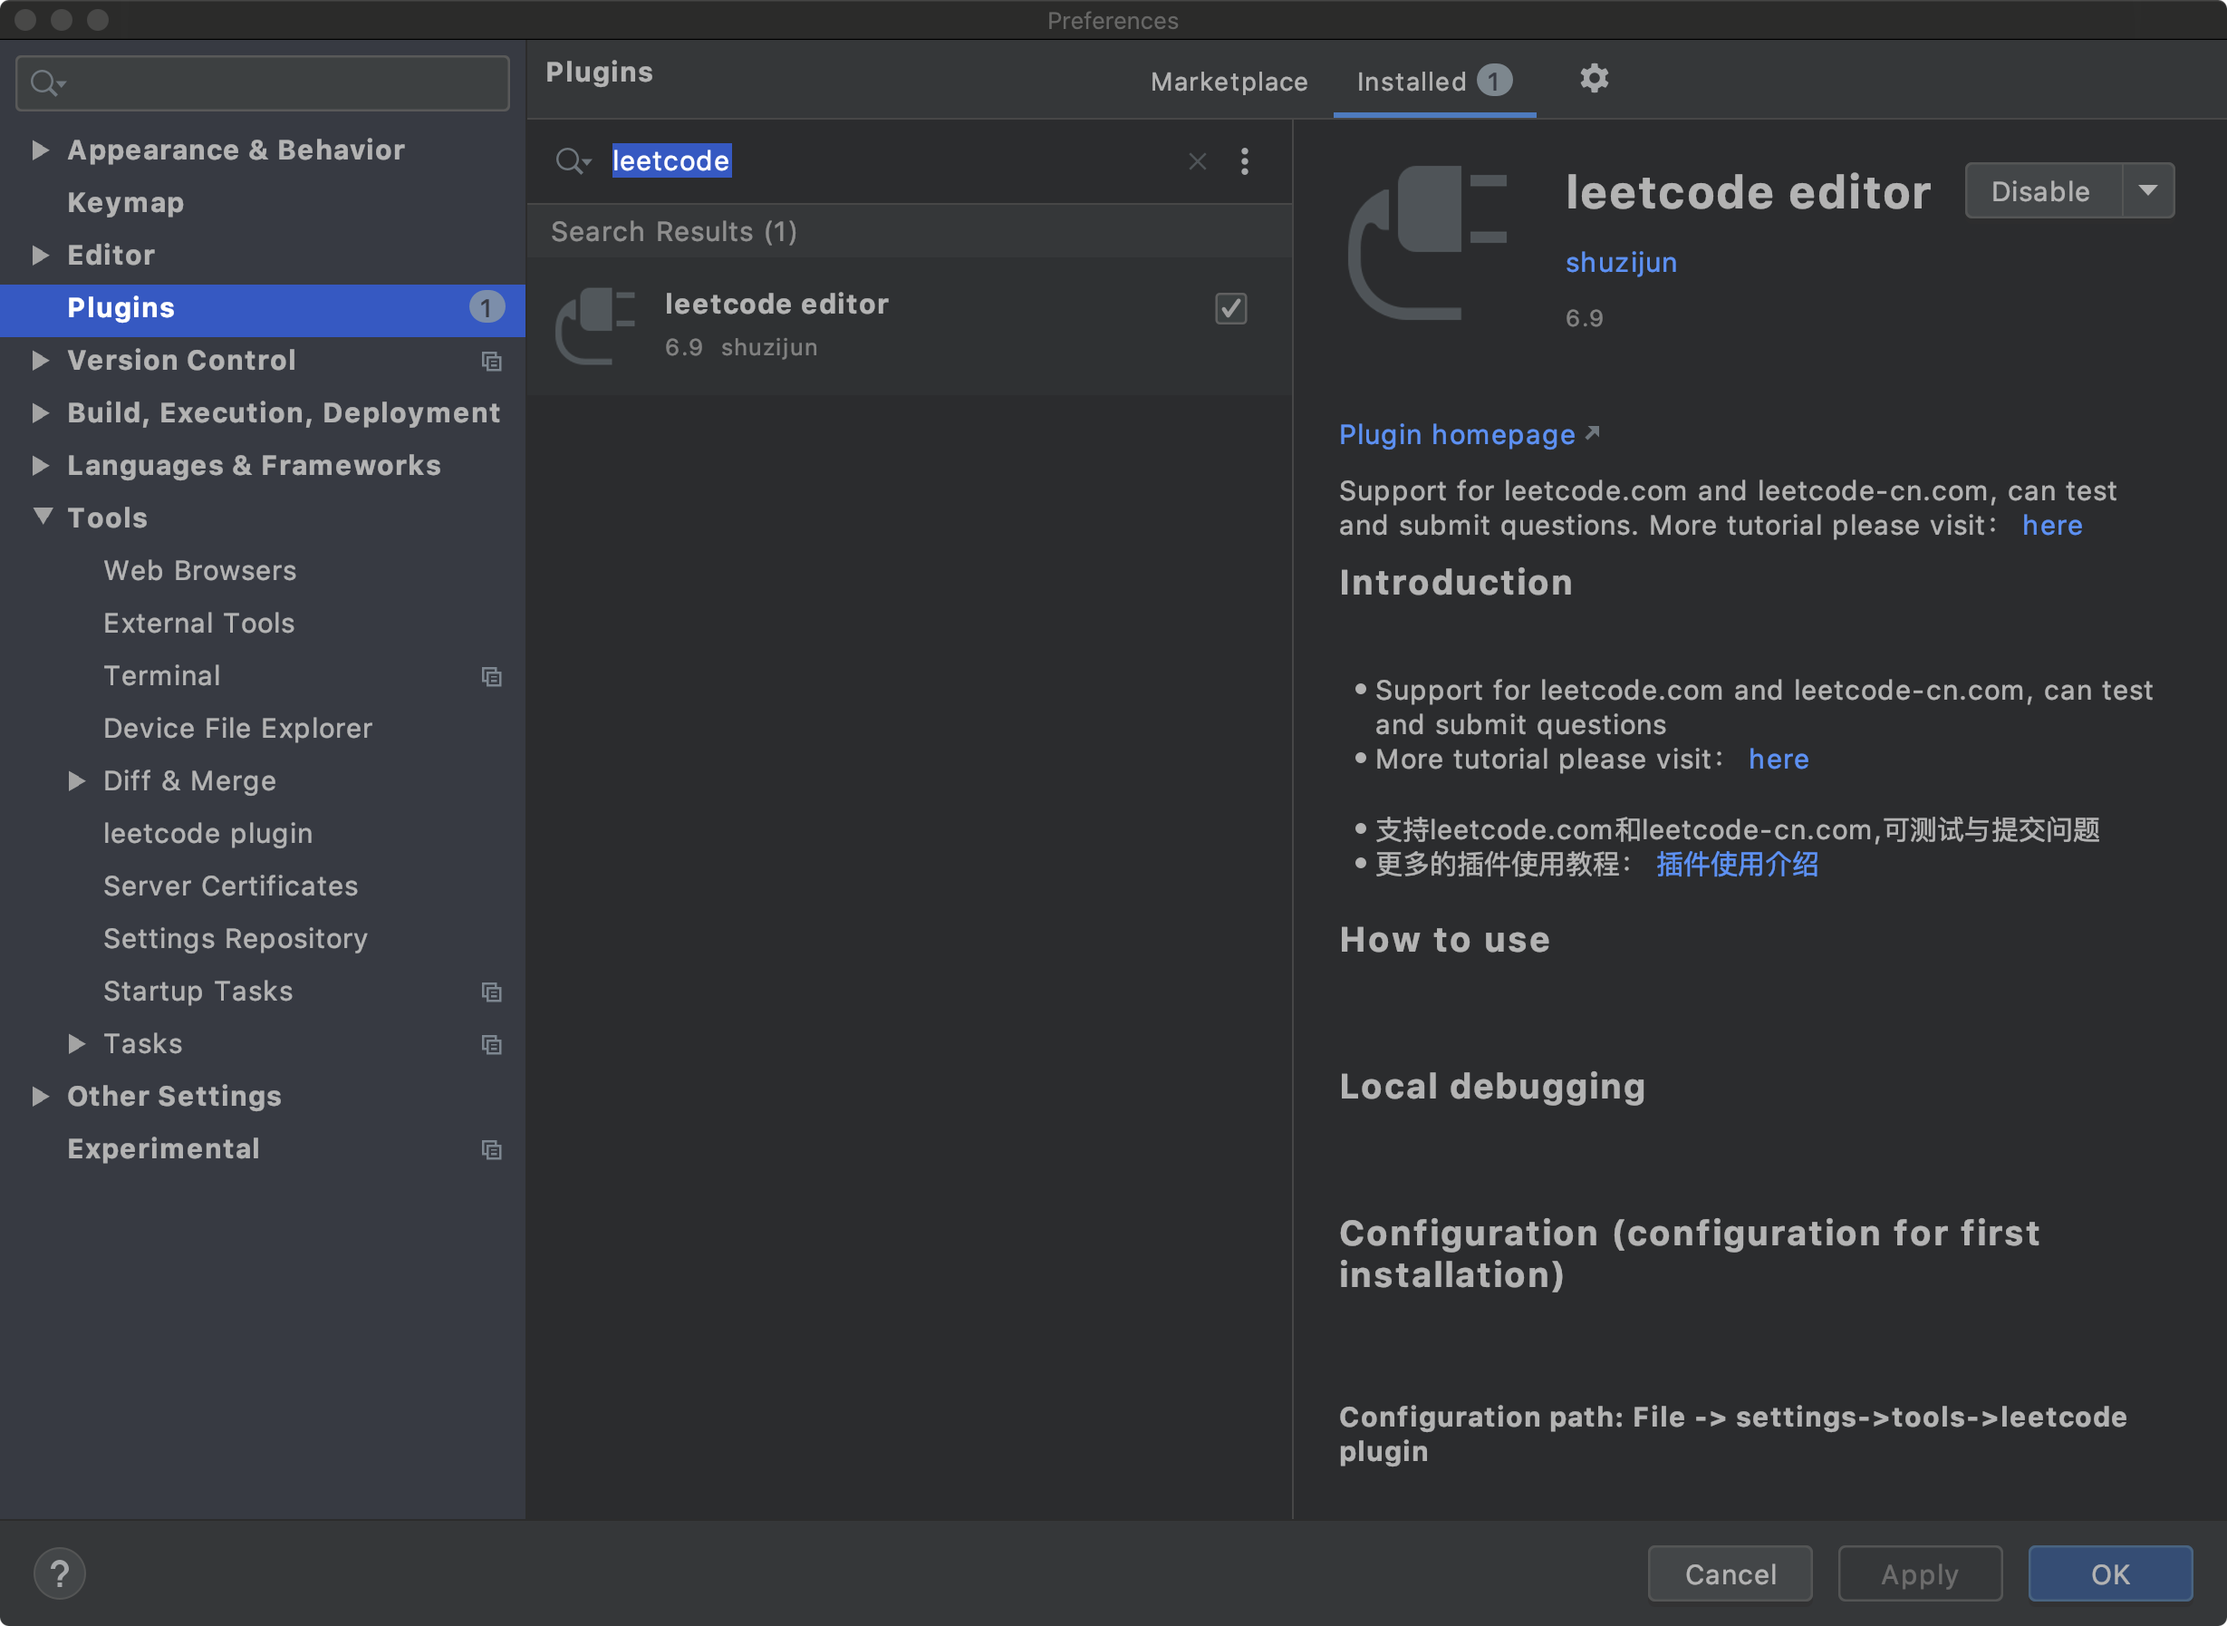This screenshot has height=1626, width=2227.
Task: Click the large leetcode editor plugin logo
Action: [1427, 243]
